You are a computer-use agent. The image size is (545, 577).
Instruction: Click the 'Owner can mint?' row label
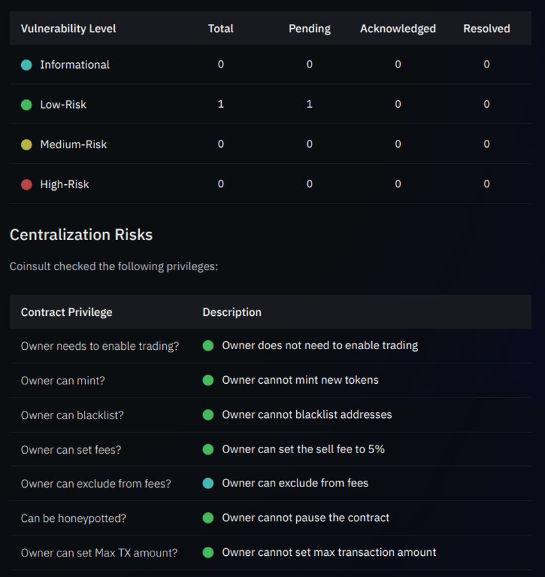[x=63, y=381]
